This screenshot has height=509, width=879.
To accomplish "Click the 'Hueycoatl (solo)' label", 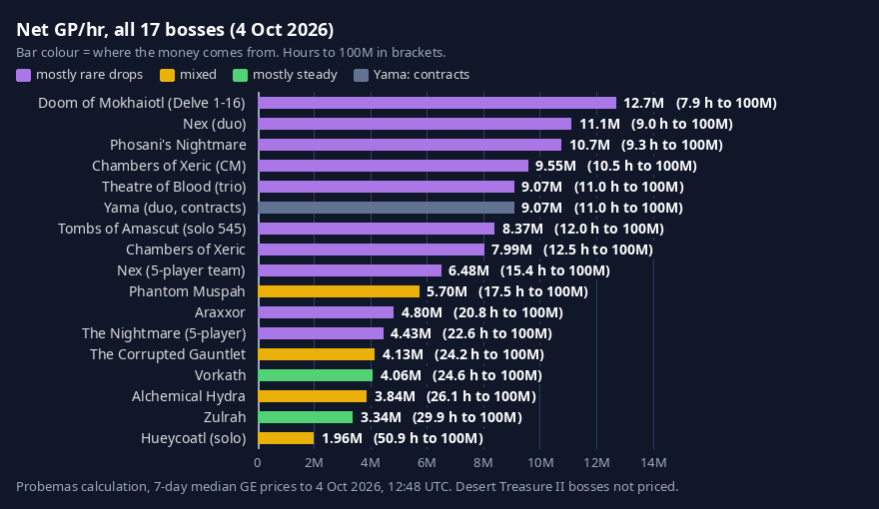I will 194,438.
